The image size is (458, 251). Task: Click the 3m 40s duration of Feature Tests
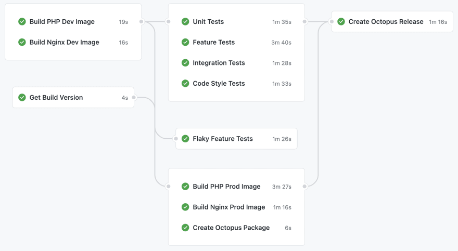[281, 43]
